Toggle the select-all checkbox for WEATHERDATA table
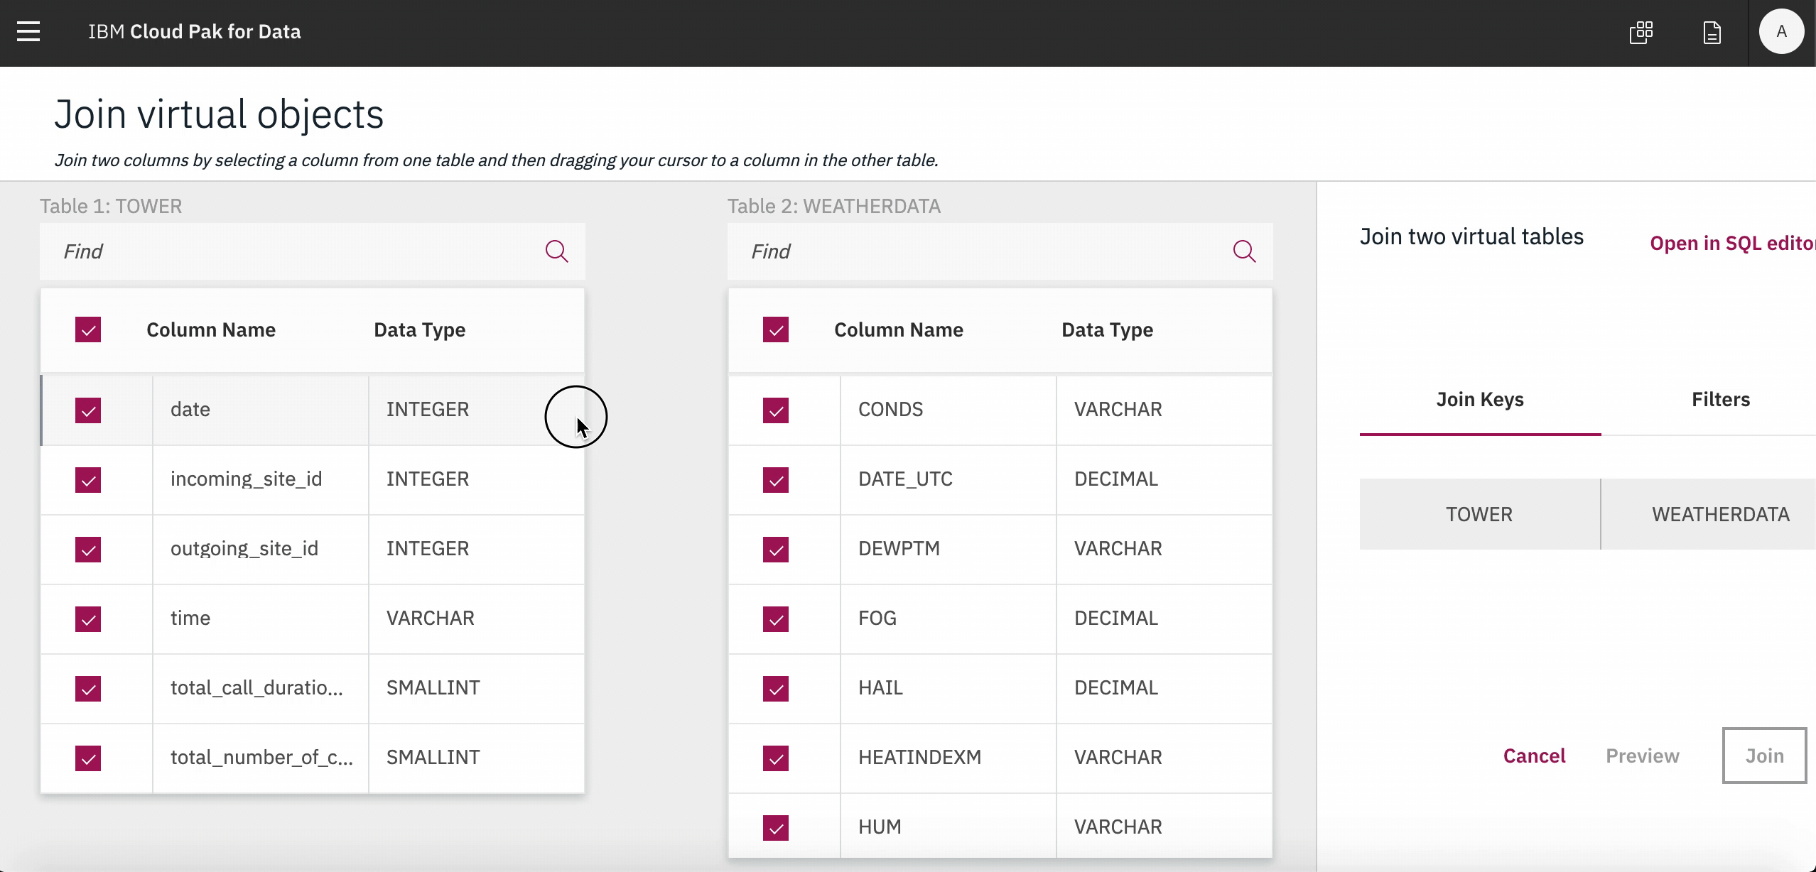 776,329
